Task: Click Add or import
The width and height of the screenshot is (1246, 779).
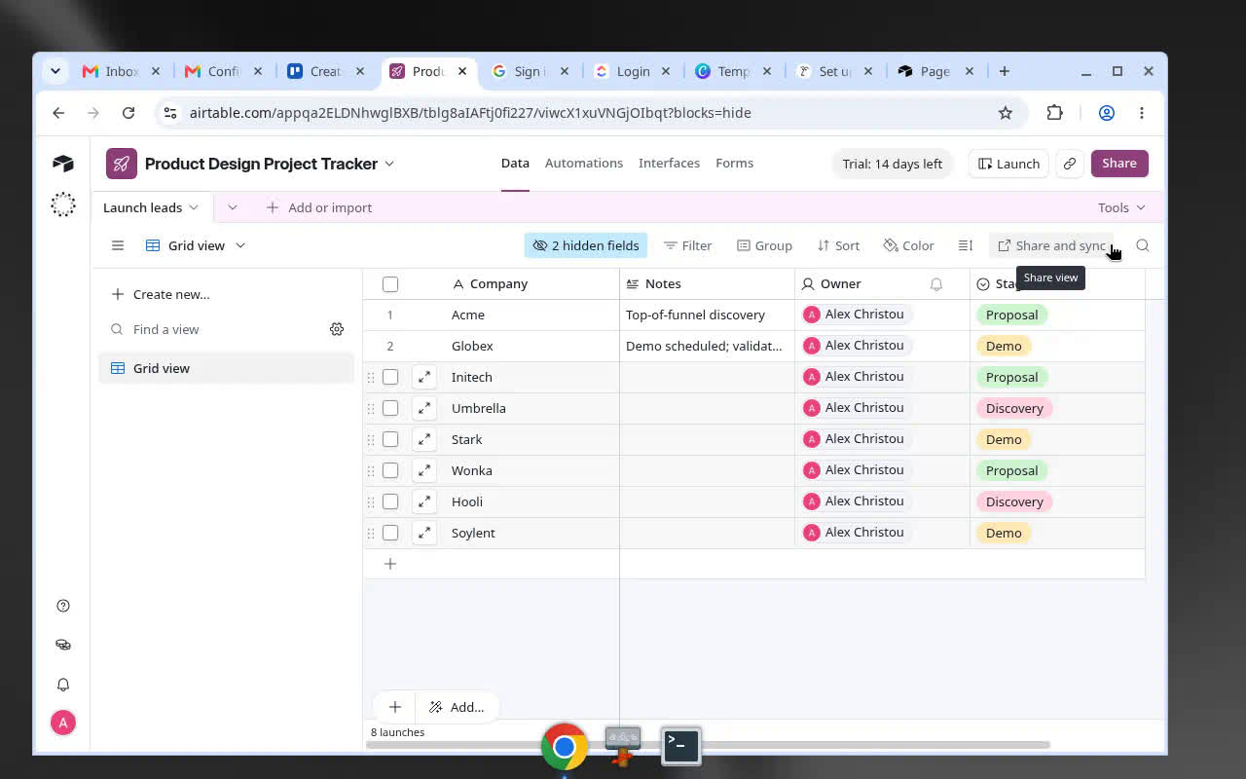Action: (x=318, y=207)
